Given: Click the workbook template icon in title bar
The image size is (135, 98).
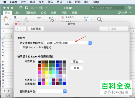Looking at the screenshot, I should click(21, 8).
